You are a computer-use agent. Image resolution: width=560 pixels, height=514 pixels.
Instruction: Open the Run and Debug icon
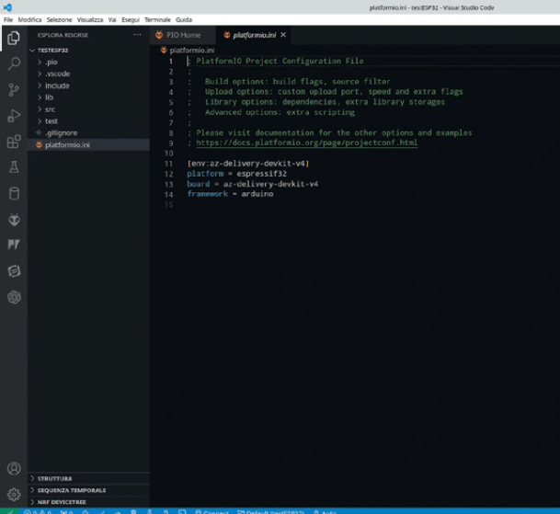[x=14, y=116]
